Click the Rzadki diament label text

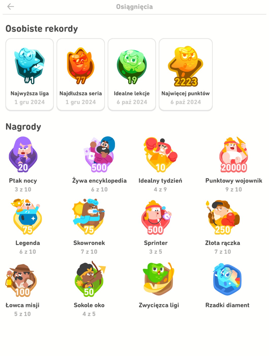227,305
